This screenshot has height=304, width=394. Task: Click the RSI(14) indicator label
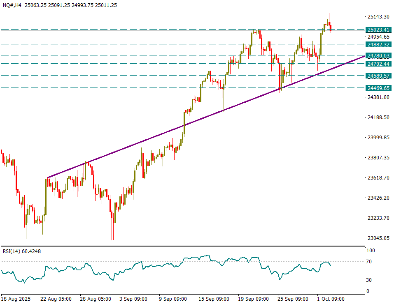pyautogui.click(x=21, y=251)
